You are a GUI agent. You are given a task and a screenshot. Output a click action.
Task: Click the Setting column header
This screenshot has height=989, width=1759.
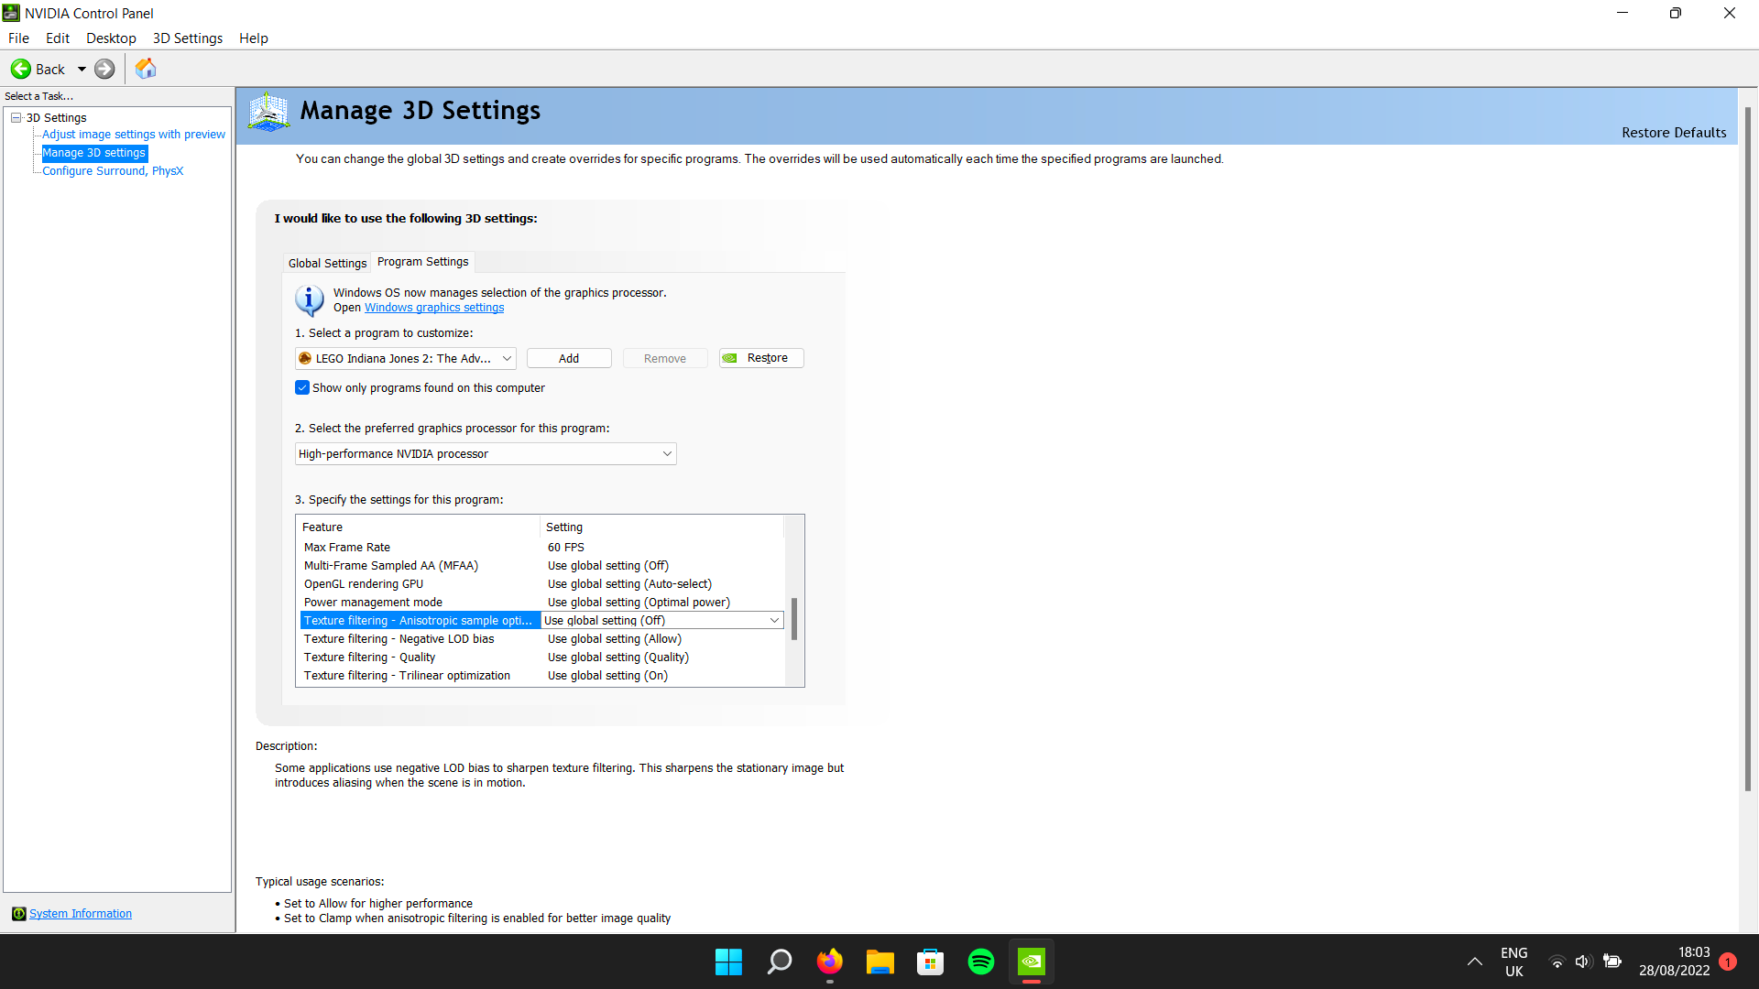pos(661,527)
